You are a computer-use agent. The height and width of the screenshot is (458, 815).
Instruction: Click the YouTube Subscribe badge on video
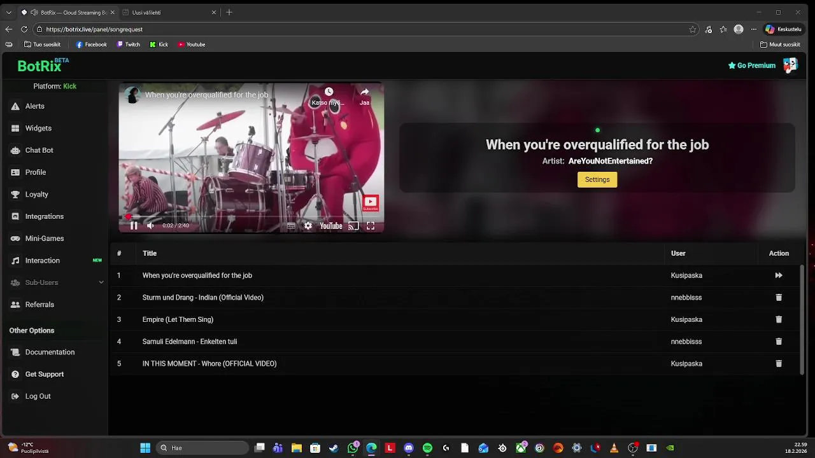pos(370,203)
